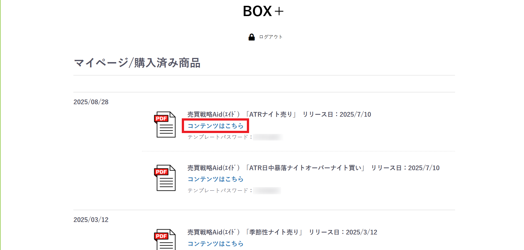The image size is (524, 250).
Task: Open コンテンツはこちら for ATRナイト売り
Action: click(x=215, y=126)
